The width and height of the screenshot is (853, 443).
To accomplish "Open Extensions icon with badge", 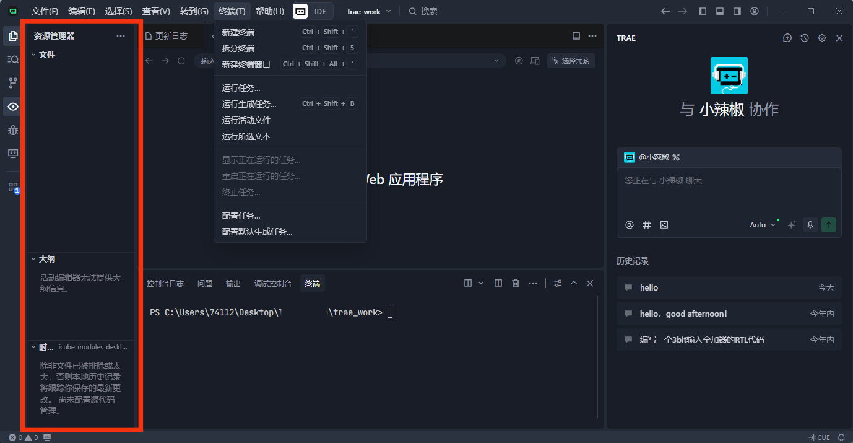I will 13,187.
